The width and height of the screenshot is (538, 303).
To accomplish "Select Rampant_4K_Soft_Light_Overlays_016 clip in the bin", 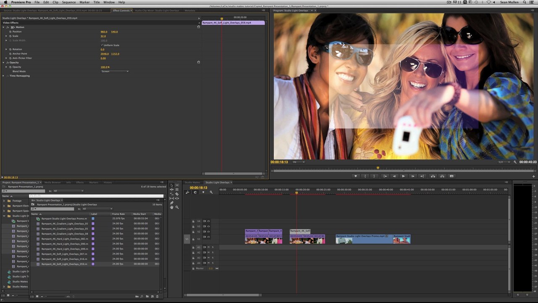I will pos(64,259).
